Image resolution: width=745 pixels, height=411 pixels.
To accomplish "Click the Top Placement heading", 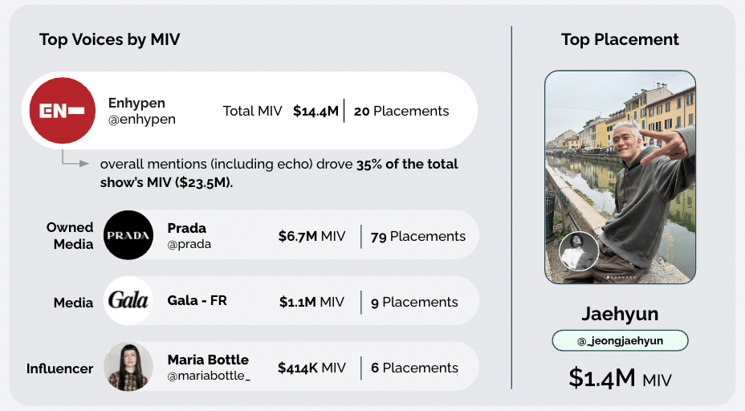I will point(620,39).
